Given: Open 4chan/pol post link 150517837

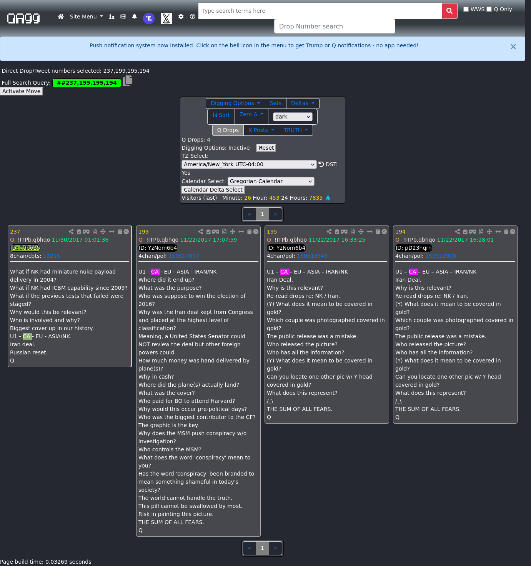Looking at the screenshot, I should coord(184,256).
